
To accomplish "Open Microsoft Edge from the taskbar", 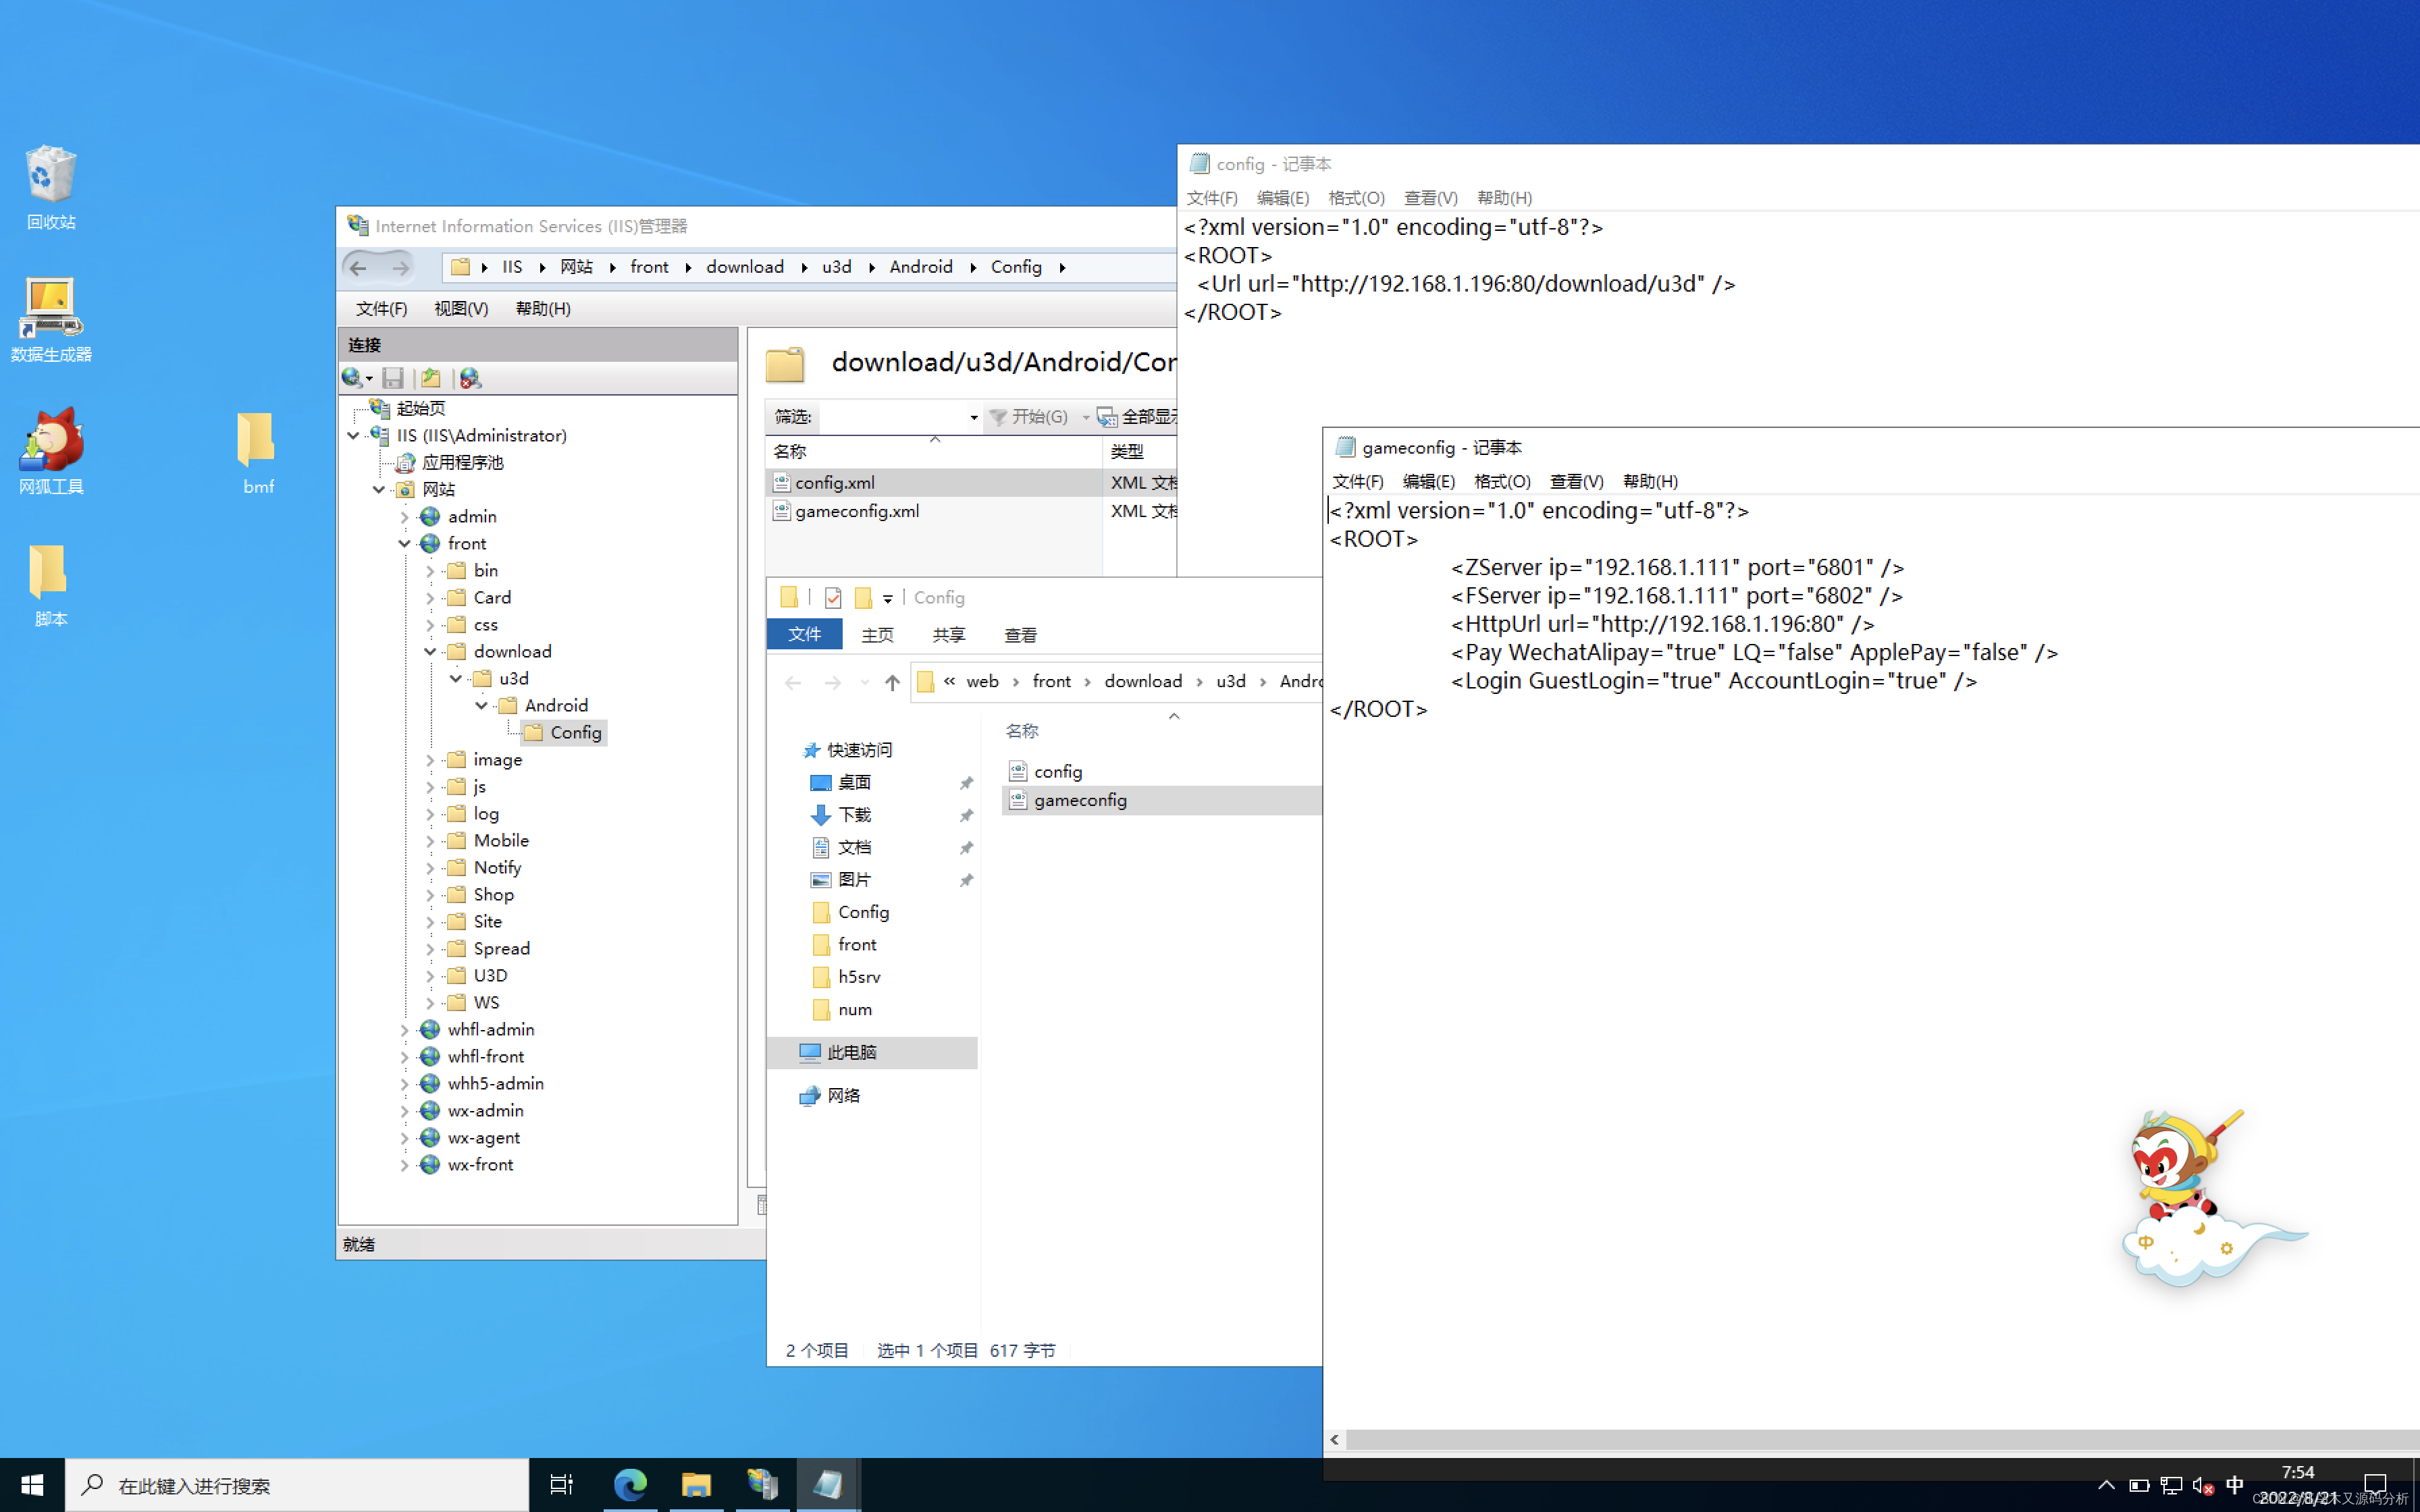I will (630, 1485).
